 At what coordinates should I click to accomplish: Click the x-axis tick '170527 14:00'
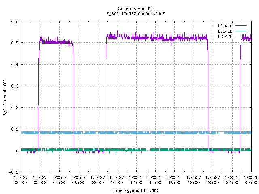[x=155, y=180]
